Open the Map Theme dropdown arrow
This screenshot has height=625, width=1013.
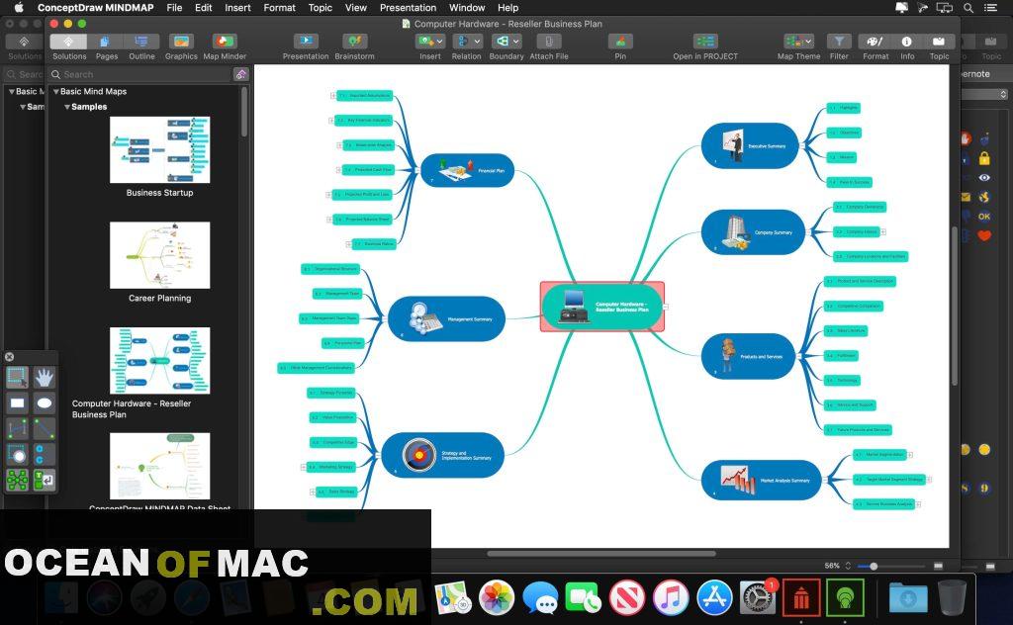point(808,42)
